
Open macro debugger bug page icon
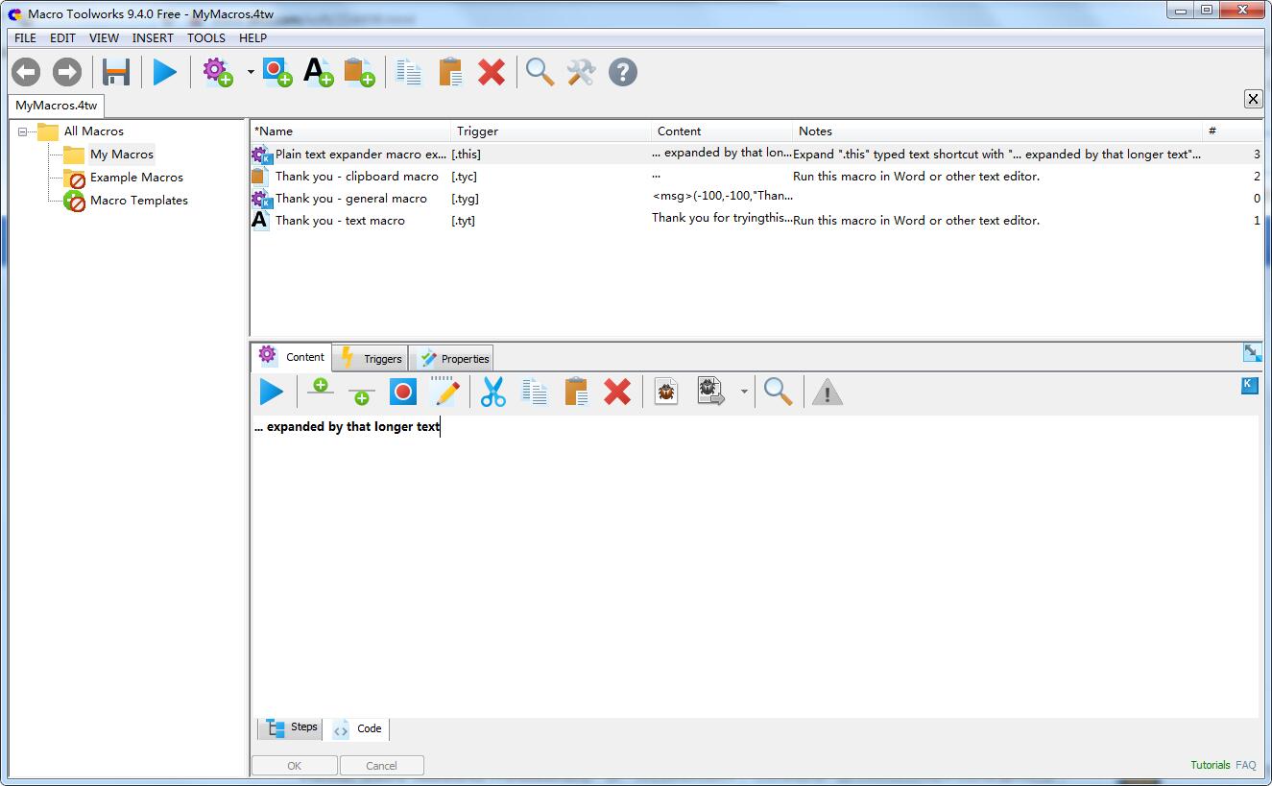(666, 392)
